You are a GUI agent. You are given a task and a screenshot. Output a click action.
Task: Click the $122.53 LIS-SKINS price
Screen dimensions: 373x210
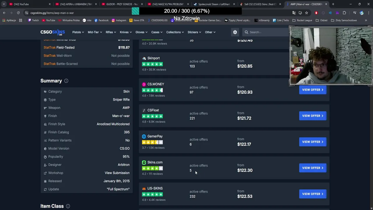coord(245,197)
